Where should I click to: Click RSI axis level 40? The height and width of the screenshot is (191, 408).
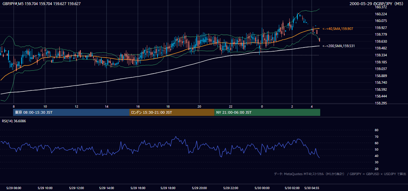tap(376, 156)
